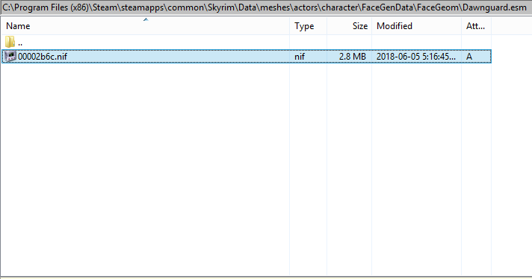Click the 'A' attribute cell
The height and width of the screenshot is (279, 532).
click(469, 57)
